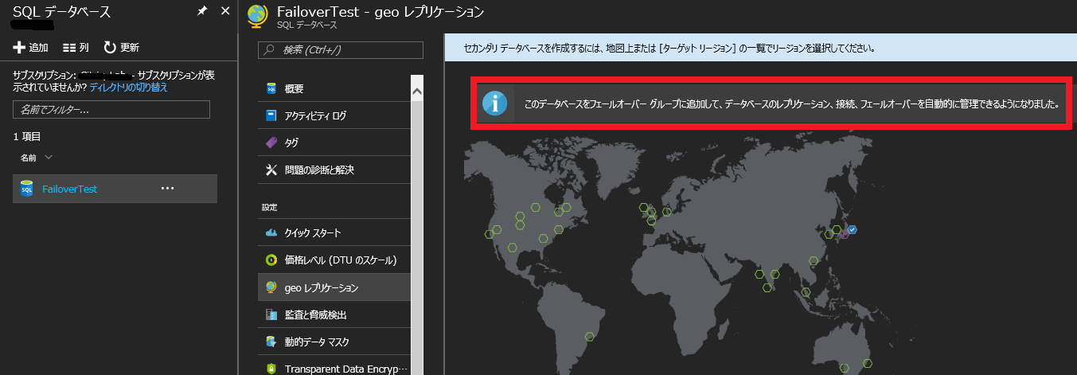The width and height of the screenshot is (1077, 375).
Task: Open 問題の診断と解決 menu item
Action: click(x=334, y=170)
